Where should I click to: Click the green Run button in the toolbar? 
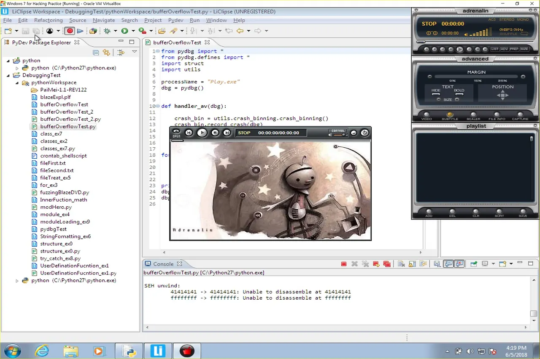(124, 31)
